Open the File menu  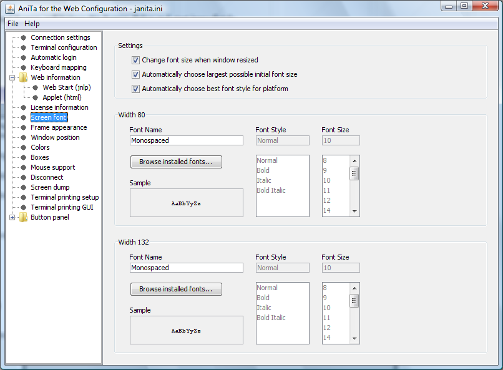(13, 24)
